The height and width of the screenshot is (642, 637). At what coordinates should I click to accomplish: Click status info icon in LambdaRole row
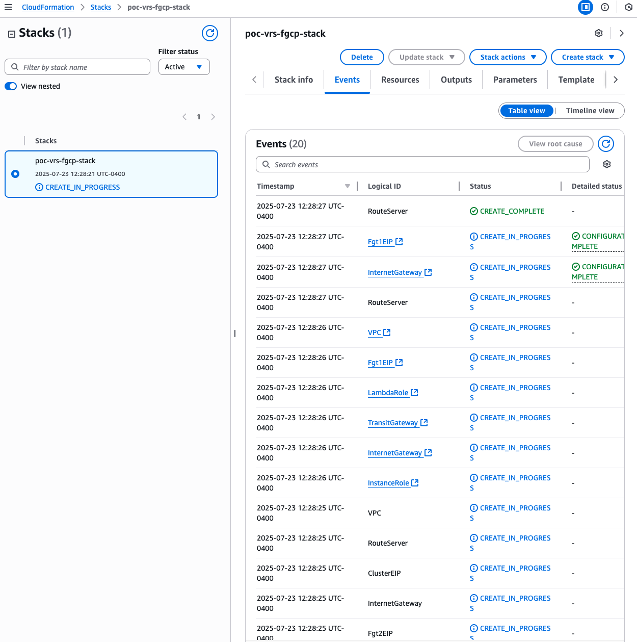pos(474,388)
